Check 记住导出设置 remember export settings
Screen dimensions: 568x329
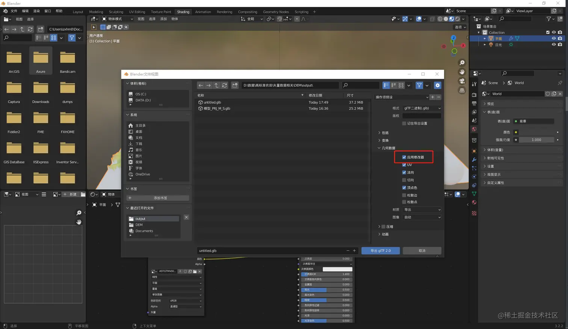(404, 123)
